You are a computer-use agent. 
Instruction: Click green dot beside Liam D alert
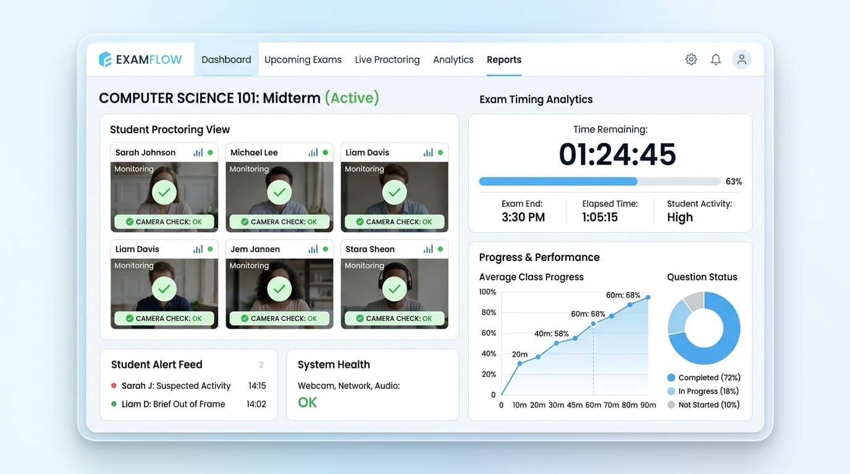[x=114, y=404]
